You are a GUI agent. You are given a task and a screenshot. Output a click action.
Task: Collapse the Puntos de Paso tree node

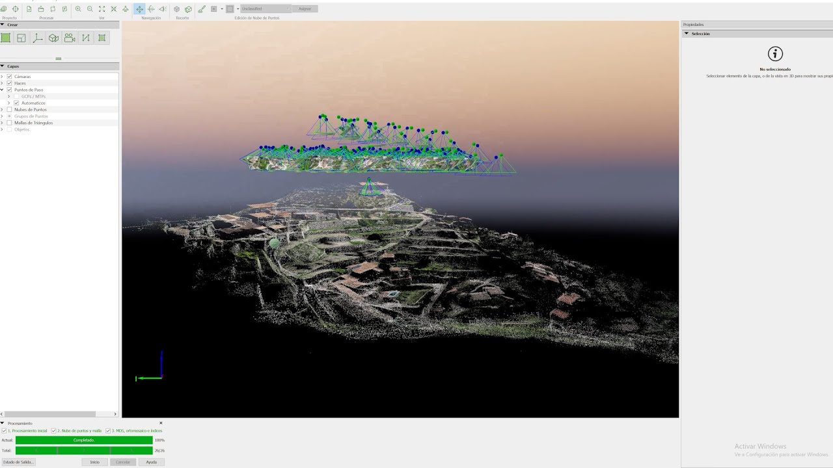click(2, 90)
